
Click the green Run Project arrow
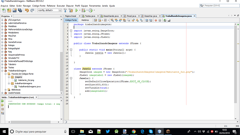[77, 10]
